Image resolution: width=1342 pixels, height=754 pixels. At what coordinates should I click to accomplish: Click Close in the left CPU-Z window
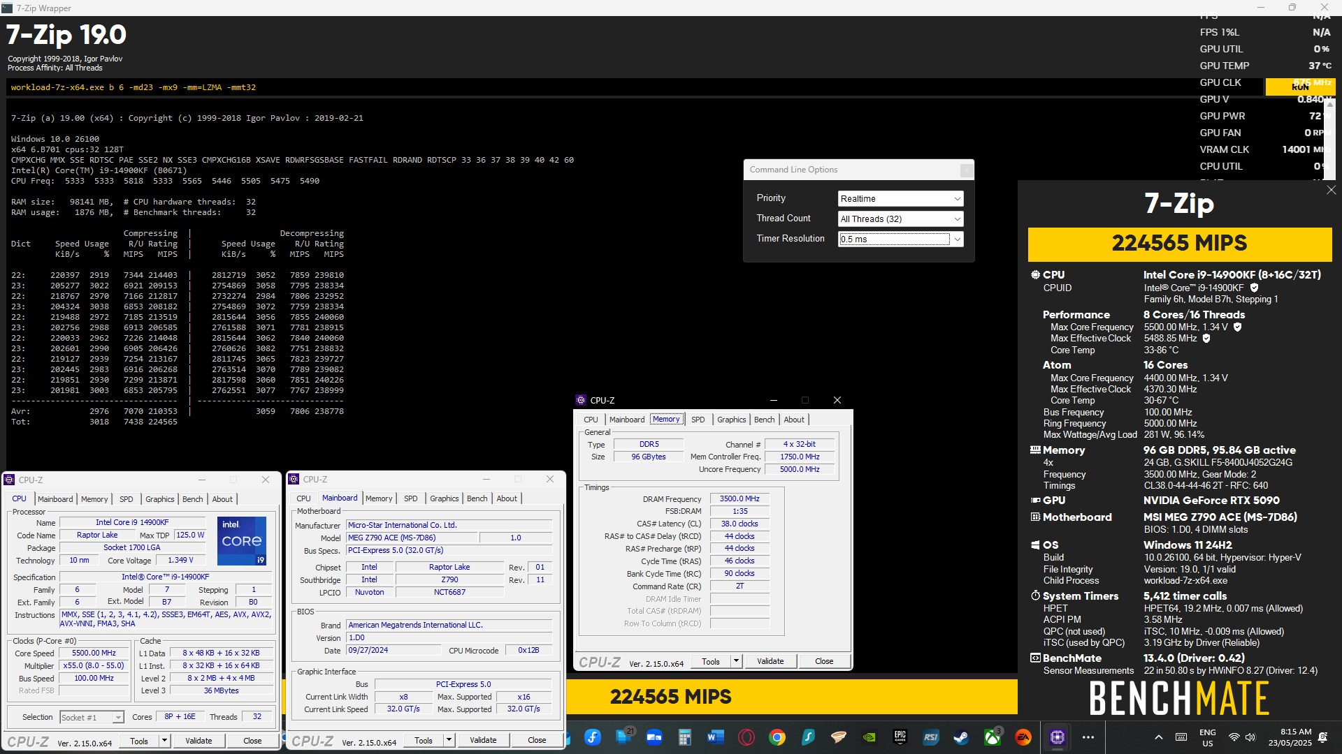pyautogui.click(x=252, y=741)
